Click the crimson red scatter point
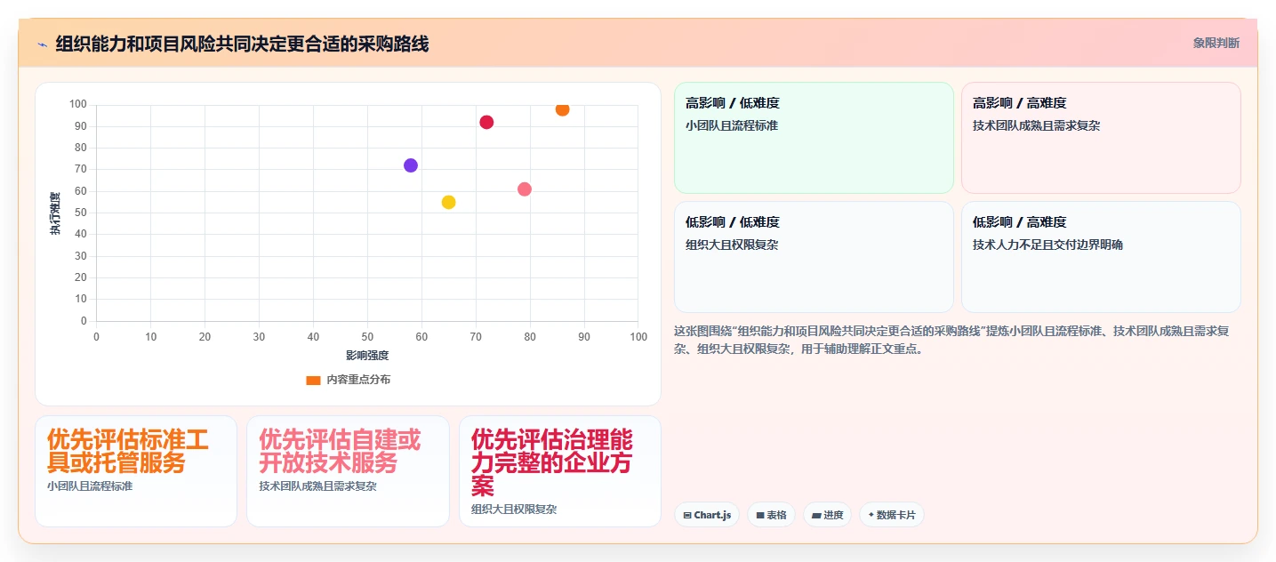 [486, 123]
